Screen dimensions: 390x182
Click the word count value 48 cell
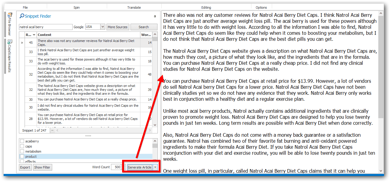pyautogui.click(x=146, y=75)
